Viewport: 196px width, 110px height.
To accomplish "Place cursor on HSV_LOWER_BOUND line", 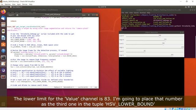I will click(25, 39).
